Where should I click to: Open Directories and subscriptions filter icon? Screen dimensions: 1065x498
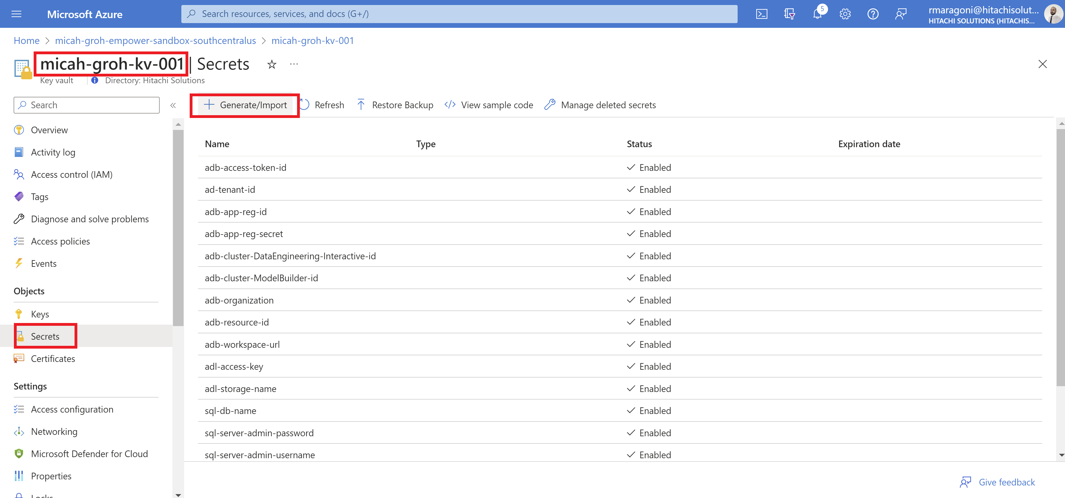789,14
